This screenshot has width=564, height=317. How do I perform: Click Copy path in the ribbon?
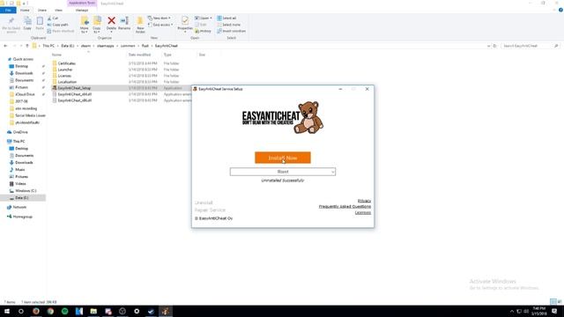[x=57, y=25]
